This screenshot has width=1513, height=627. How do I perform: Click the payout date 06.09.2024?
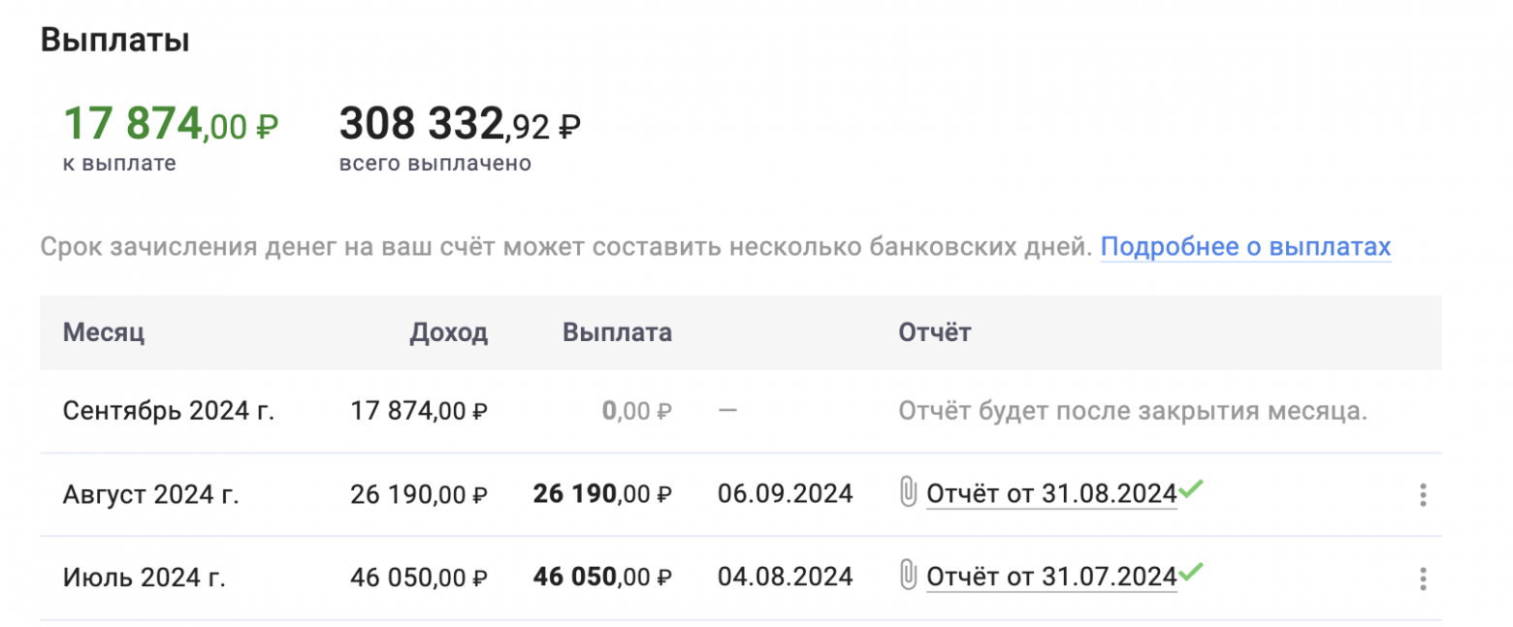click(785, 494)
